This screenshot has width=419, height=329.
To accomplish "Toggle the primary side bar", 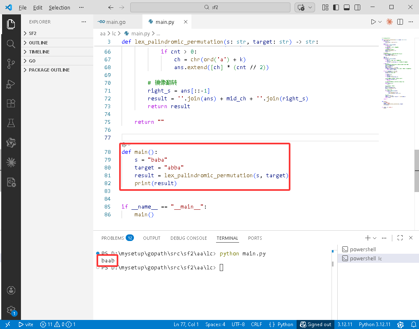I will click(x=336, y=7).
